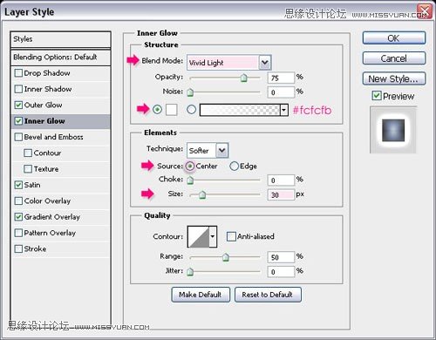Click the Reset to Default button
The image size is (436, 340).
coord(268,295)
